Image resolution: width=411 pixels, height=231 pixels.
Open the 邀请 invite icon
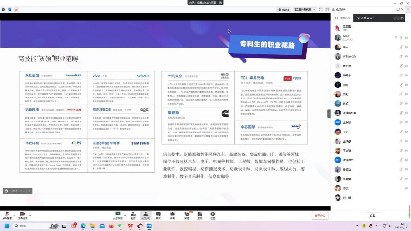pos(133,215)
